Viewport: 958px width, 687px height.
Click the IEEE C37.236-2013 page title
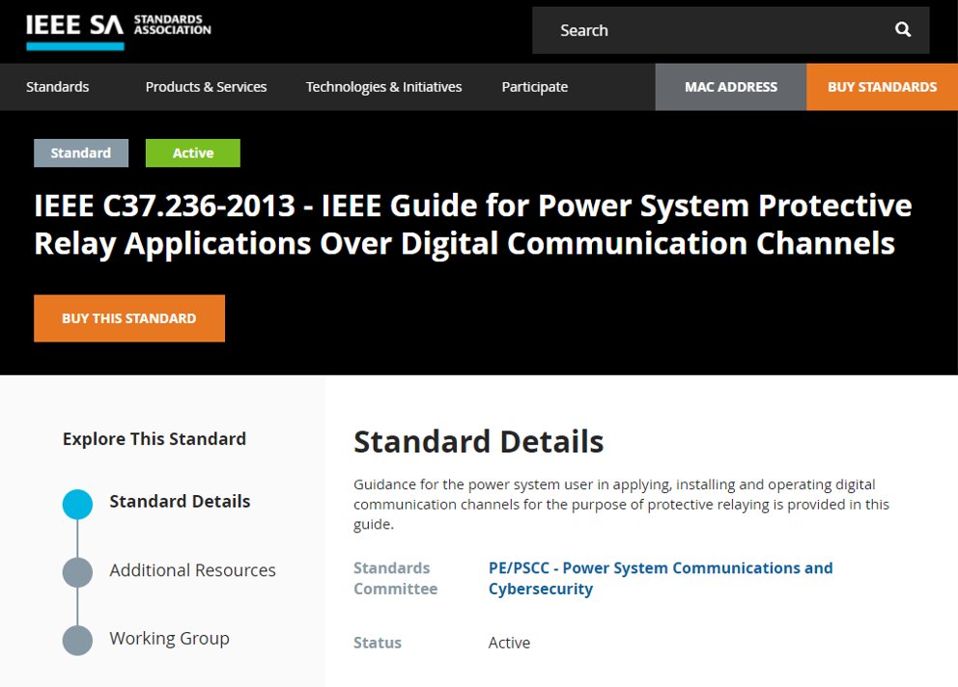(x=473, y=224)
